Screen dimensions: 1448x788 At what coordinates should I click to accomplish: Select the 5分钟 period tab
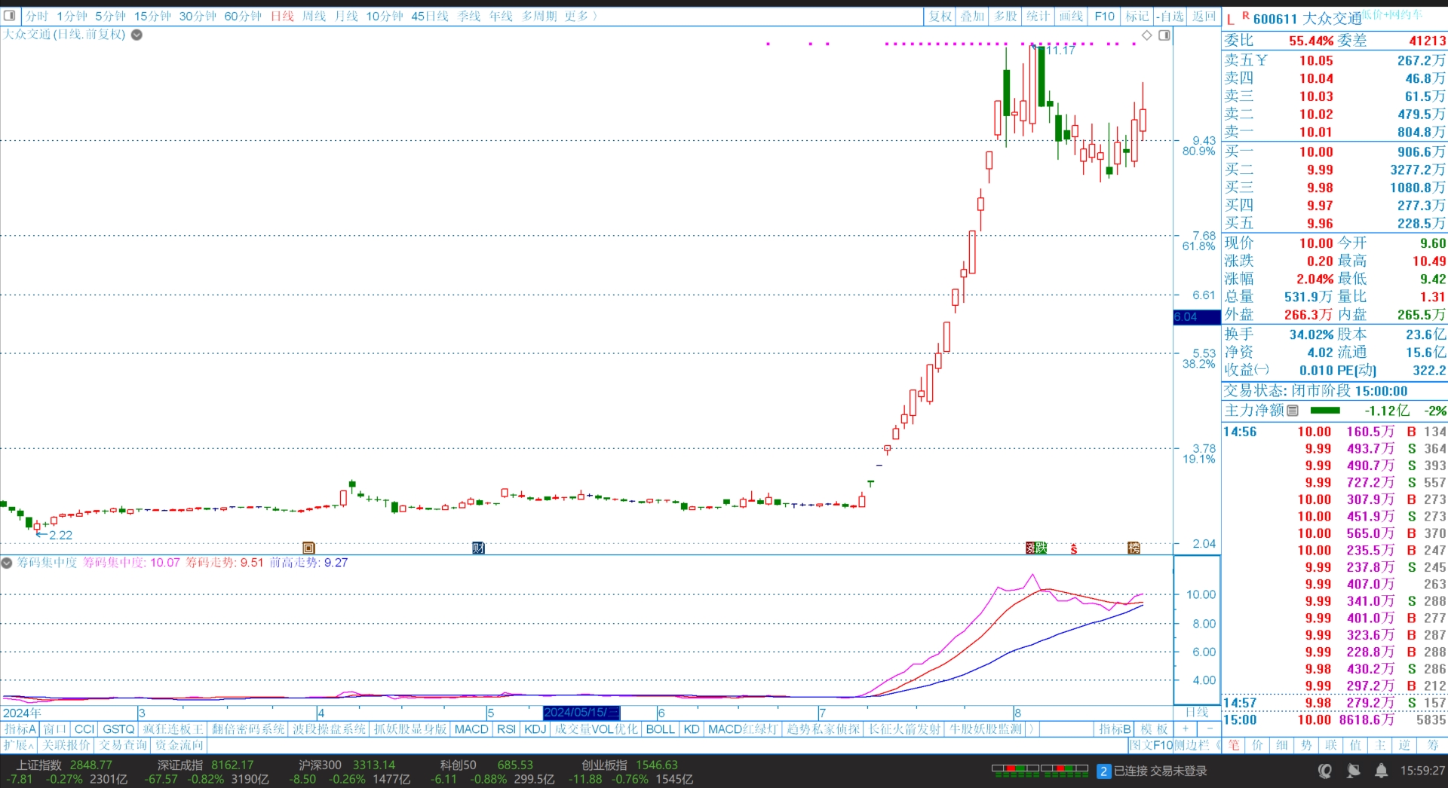tap(110, 16)
